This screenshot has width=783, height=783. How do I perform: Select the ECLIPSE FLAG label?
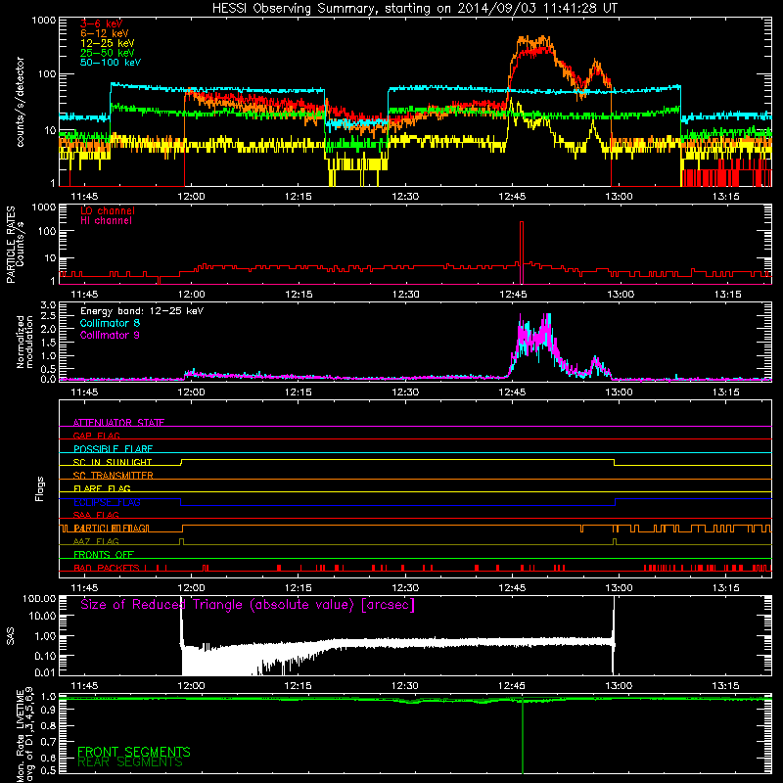pyautogui.click(x=107, y=502)
